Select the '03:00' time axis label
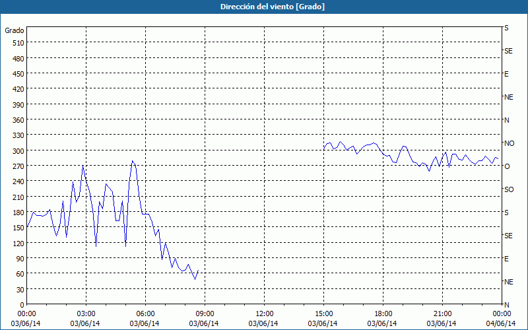The height and width of the screenshot is (330, 528). click(86, 314)
